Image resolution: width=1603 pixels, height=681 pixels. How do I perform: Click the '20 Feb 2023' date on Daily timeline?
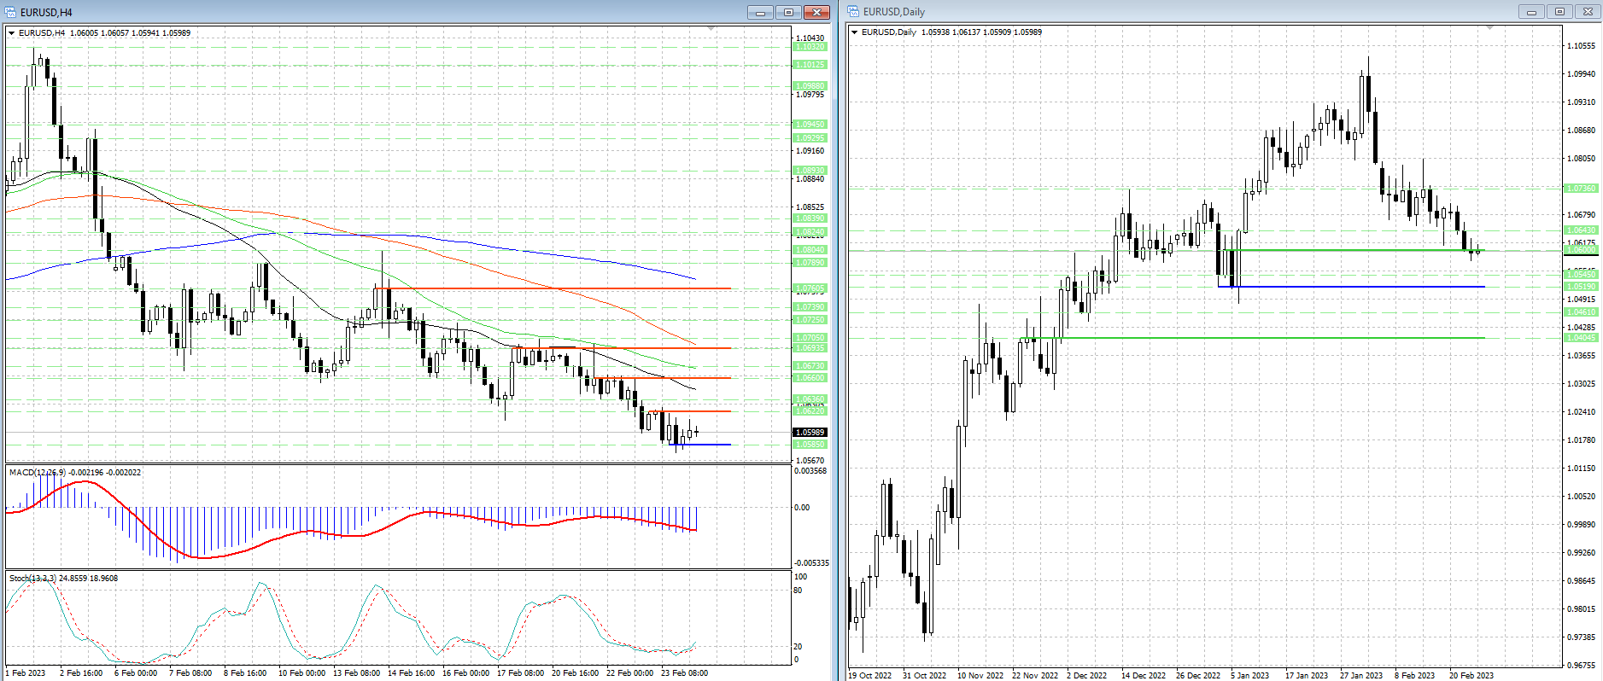tap(1471, 676)
